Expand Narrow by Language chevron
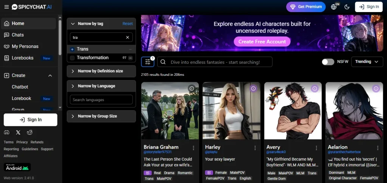The image size is (387, 183). click(x=73, y=86)
